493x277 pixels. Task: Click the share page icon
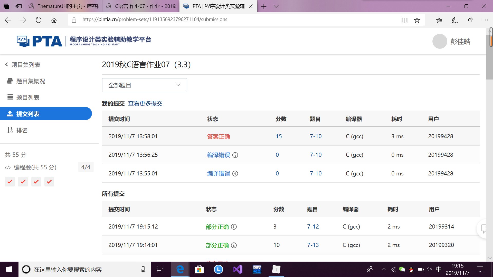click(470, 20)
